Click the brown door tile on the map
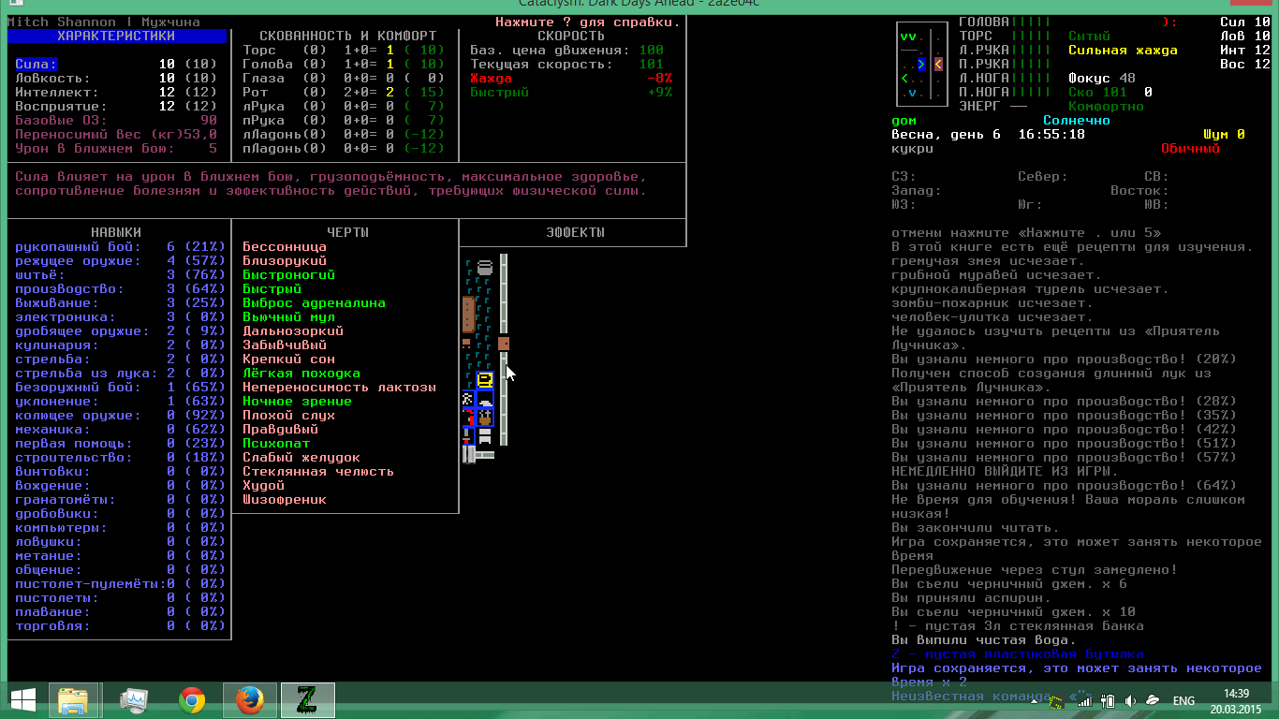Image resolution: width=1279 pixels, height=719 pixels. 504,344
